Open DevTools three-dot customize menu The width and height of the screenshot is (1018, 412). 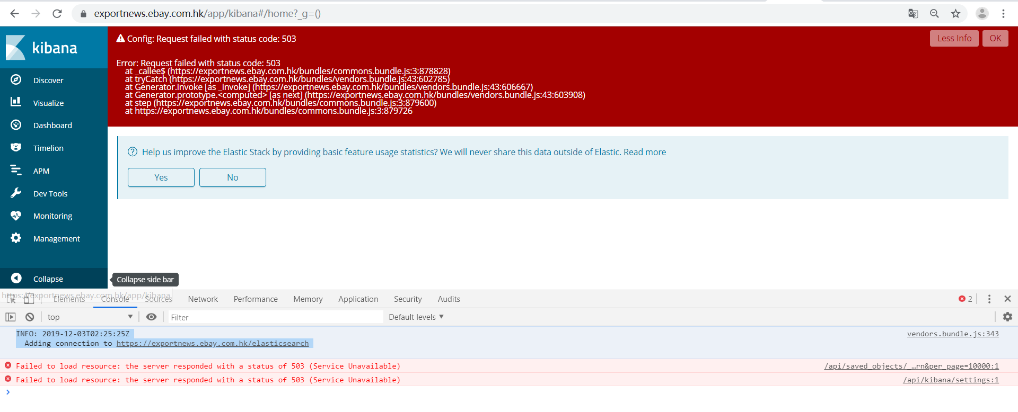tap(989, 299)
